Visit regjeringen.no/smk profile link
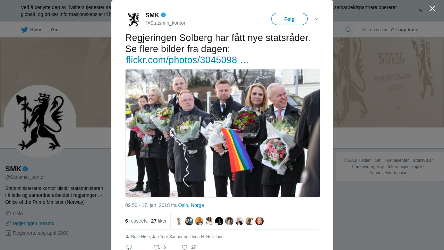The height and width of the screenshot is (250, 444). tap(33, 223)
